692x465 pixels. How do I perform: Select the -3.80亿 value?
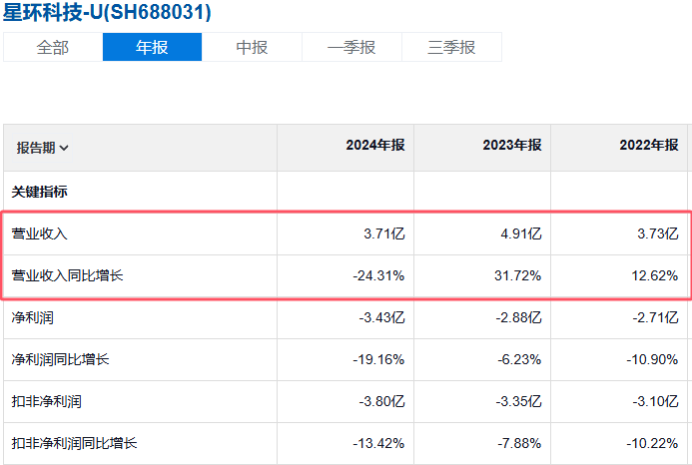[381, 401]
